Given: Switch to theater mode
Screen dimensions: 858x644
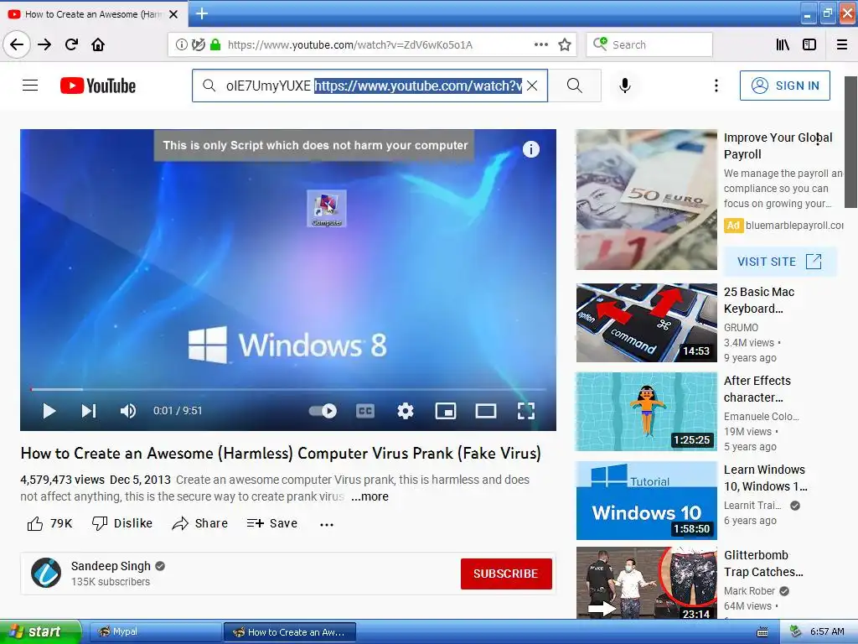Looking at the screenshot, I should coord(486,411).
